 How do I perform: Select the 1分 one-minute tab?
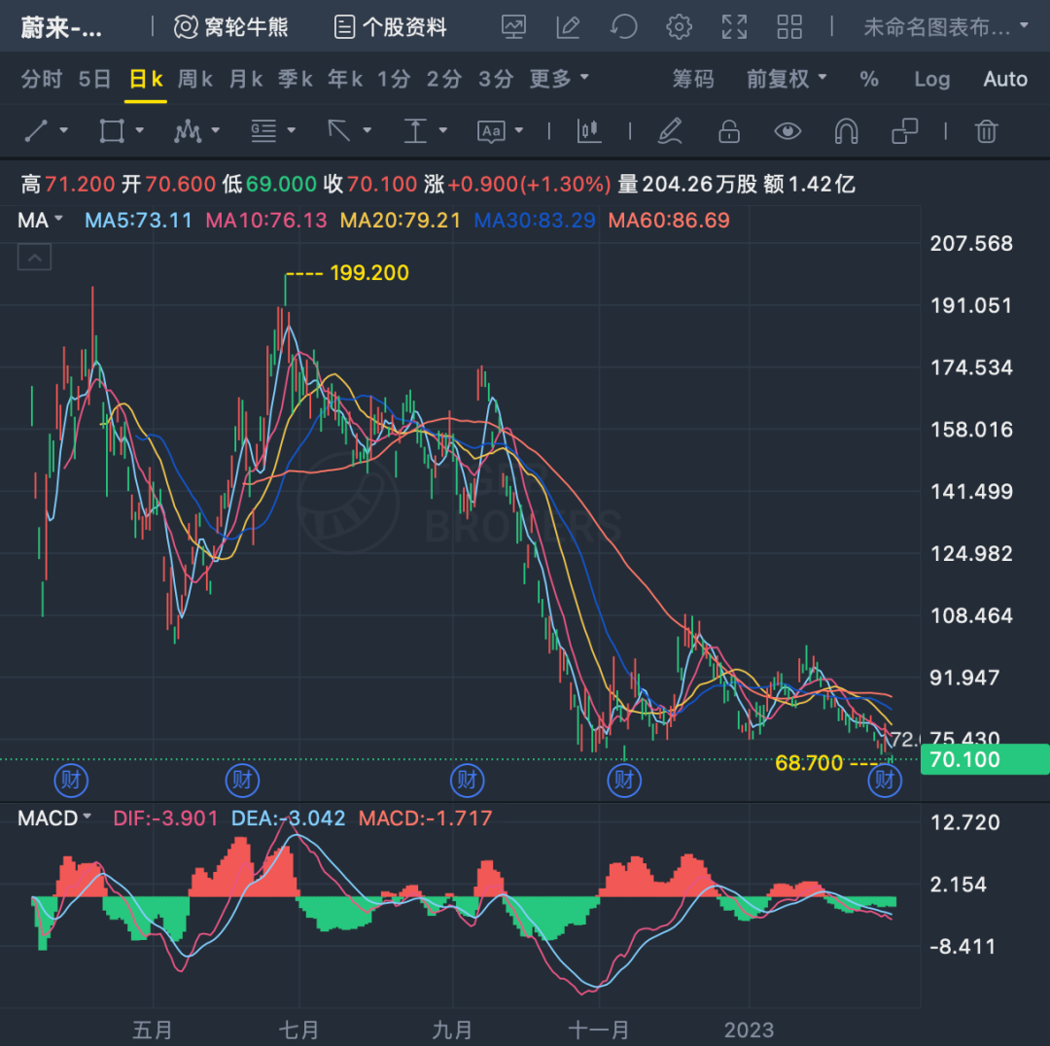(x=394, y=79)
